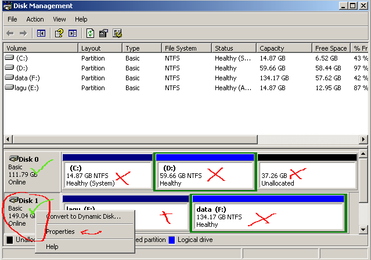This screenshot has width=371, height=260.
Task: Click the Back arrow toolbar icon
Action: pos(10,33)
